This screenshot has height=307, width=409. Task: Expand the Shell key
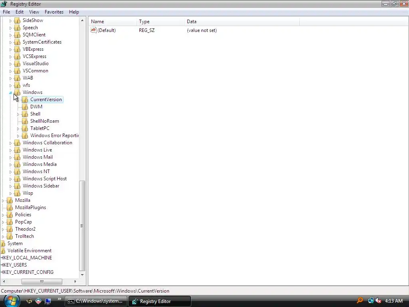click(x=18, y=114)
